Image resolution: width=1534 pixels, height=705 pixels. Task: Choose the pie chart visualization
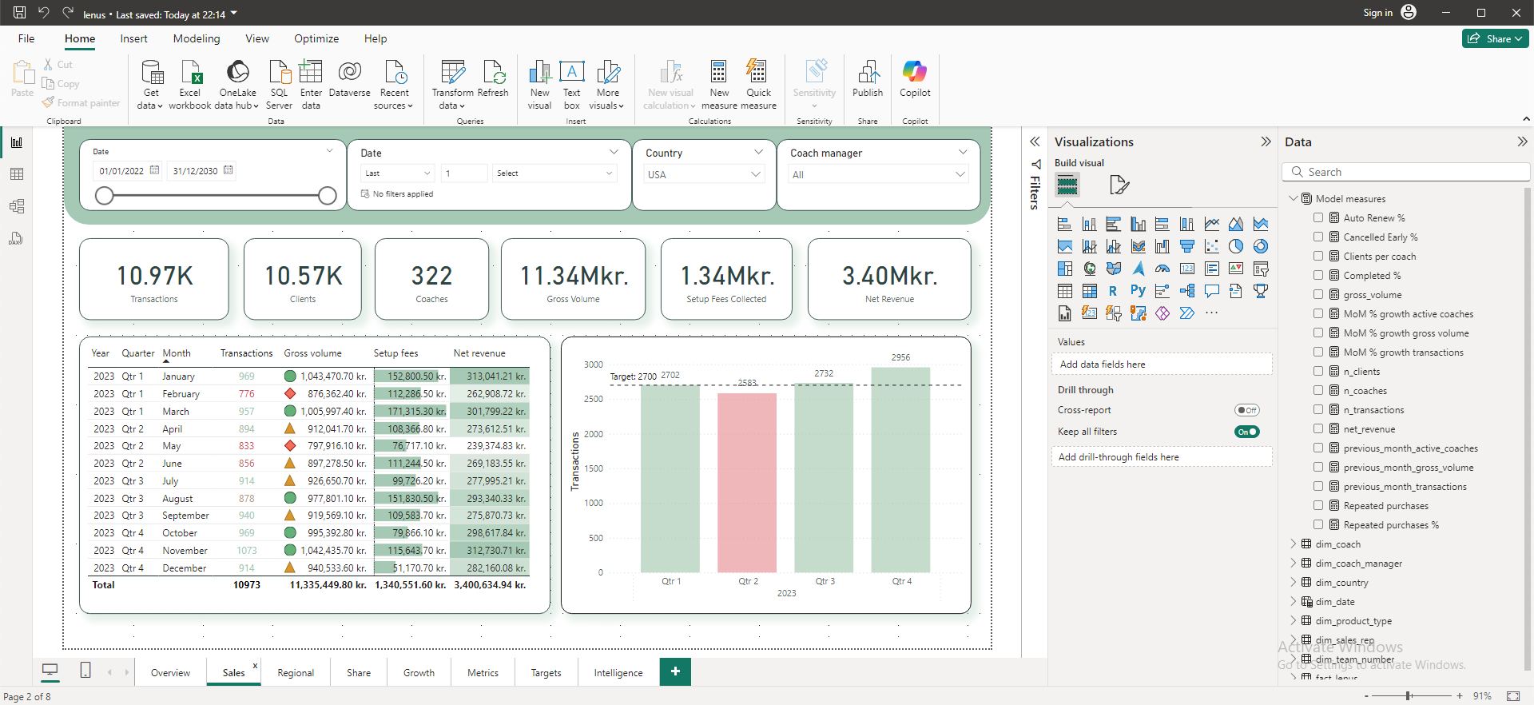1236,246
